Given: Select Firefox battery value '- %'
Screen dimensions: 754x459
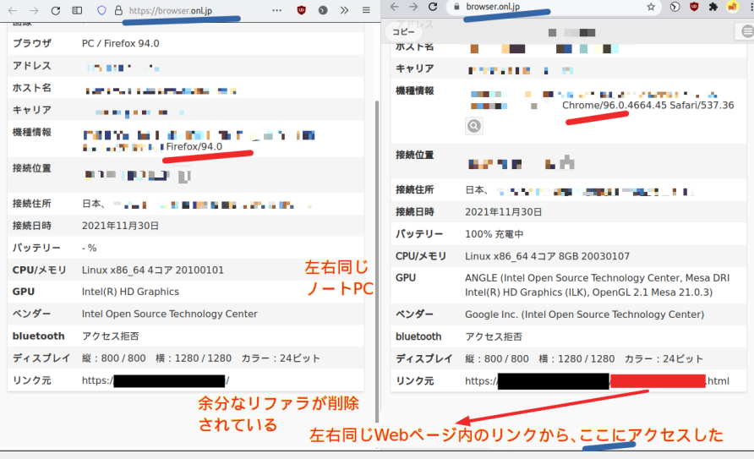Looking at the screenshot, I should [x=90, y=248].
